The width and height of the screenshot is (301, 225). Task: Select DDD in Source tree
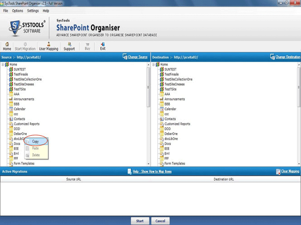[x=17, y=129]
